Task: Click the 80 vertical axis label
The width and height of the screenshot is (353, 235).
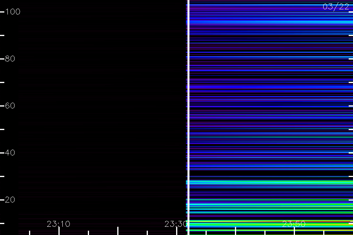Action: tap(10, 59)
